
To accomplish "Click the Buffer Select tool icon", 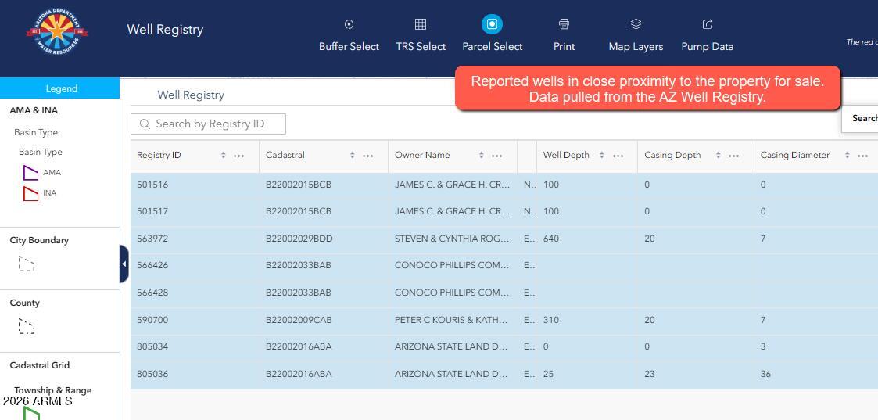I will click(x=349, y=24).
